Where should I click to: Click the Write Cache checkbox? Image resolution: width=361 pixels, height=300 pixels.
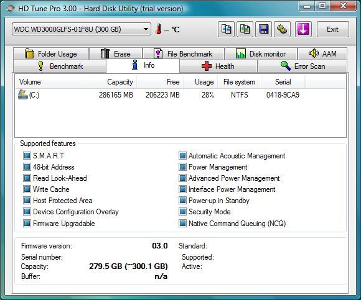27,189
